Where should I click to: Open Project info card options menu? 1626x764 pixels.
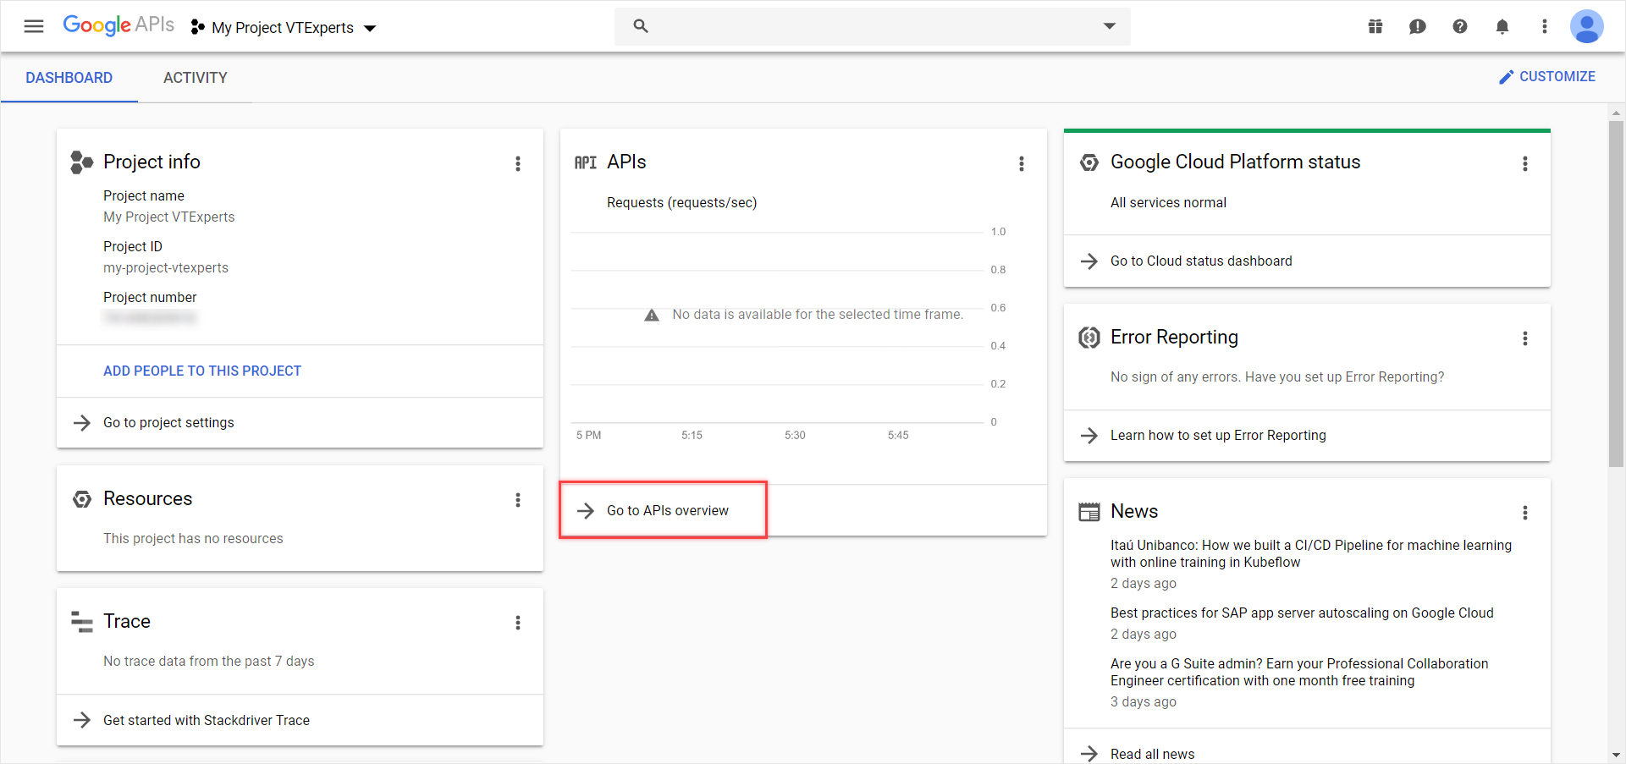pyautogui.click(x=518, y=163)
